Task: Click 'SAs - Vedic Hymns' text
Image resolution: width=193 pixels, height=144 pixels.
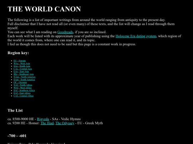Action: 66,119
